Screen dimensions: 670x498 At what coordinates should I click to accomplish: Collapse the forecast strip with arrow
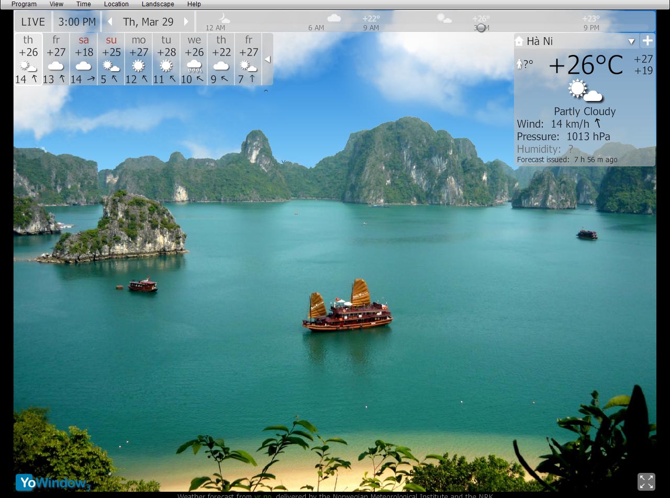267,59
